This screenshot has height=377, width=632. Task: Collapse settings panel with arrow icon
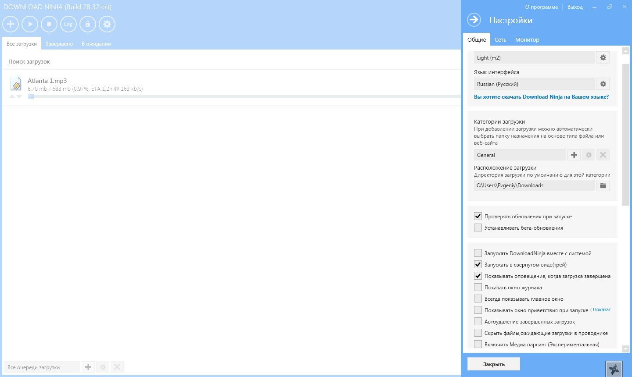click(x=474, y=20)
